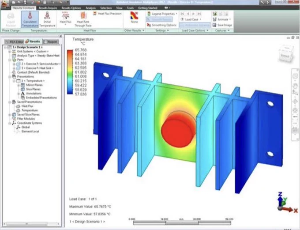300x230 pixels.
Task: Choose the None other-results icon
Action: pos(134,15)
